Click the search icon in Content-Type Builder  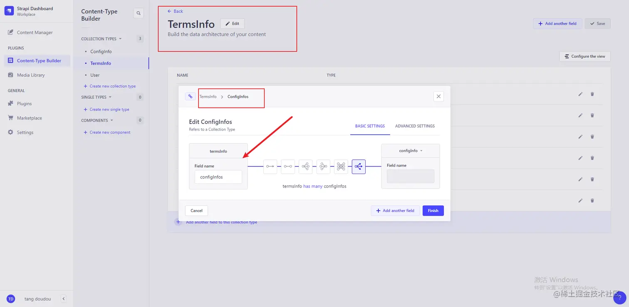[x=139, y=13]
